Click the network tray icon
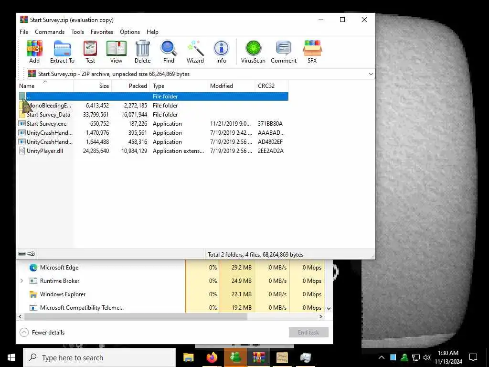 (416, 357)
